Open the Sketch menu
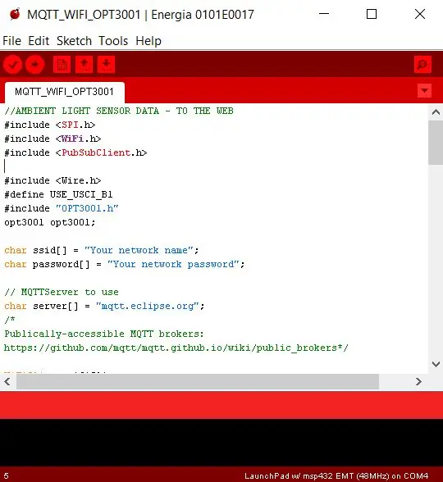The image size is (443, 482). point(74,41)
